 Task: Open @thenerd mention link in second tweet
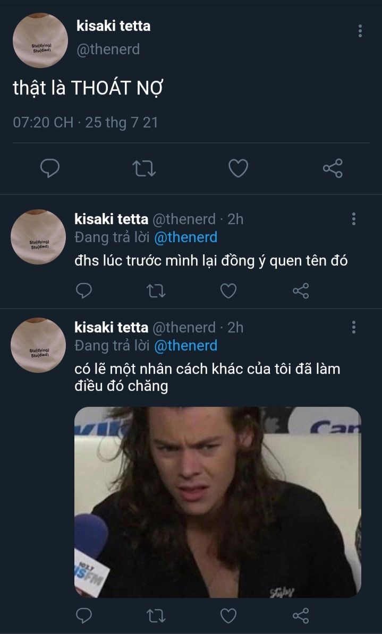click(185, 237)
